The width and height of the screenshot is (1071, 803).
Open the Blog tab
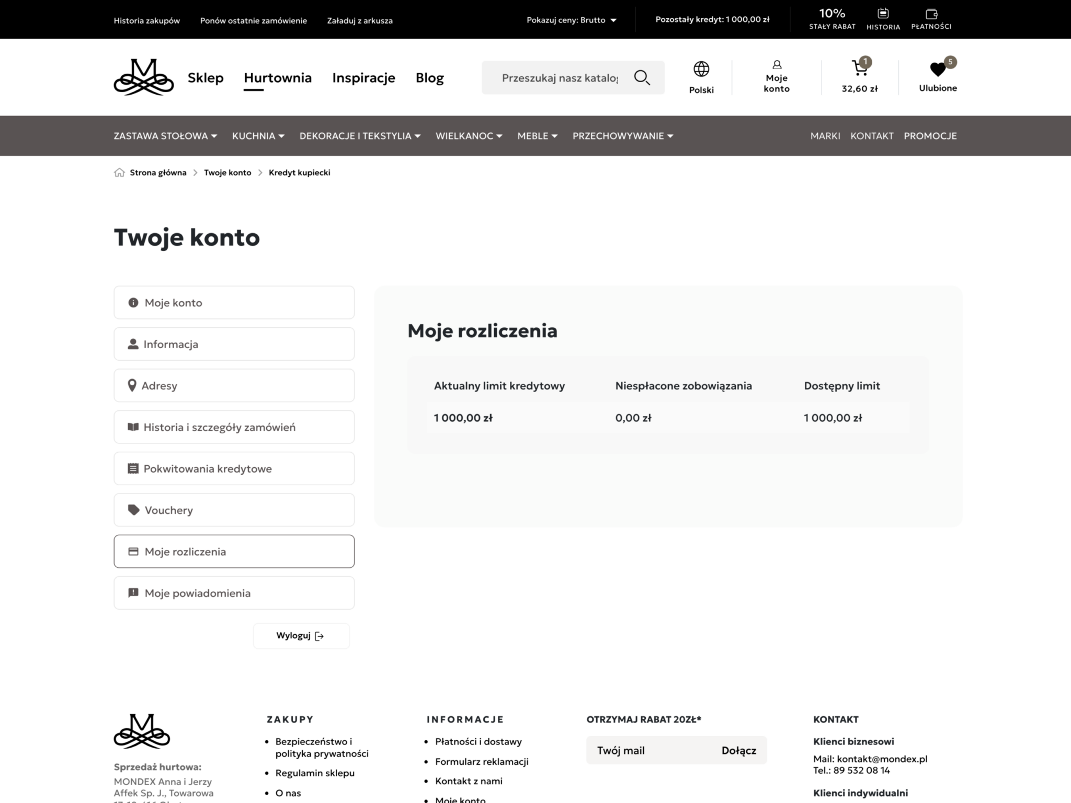point(430,77)
